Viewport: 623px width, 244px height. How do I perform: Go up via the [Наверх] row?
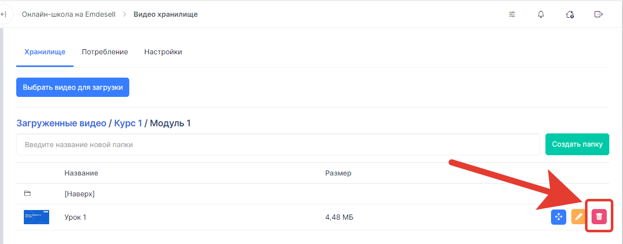pos(313,194)
